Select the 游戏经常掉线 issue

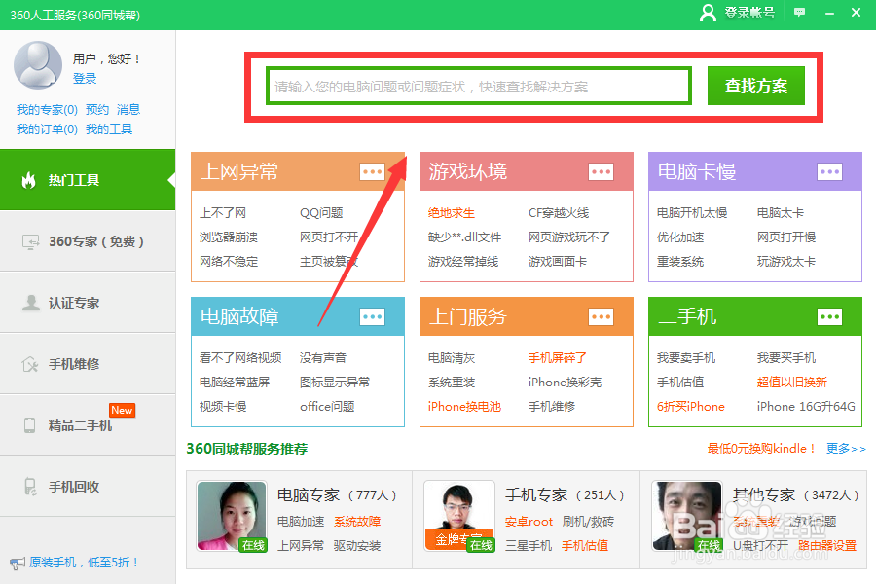(x=463, y=262)
